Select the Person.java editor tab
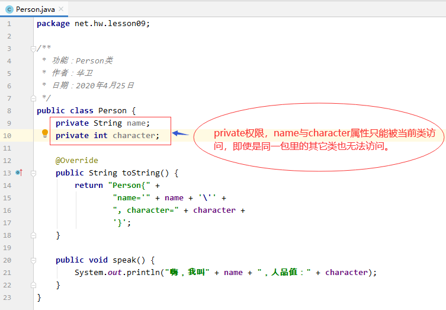This screenshot has height=310, width=446. (34, 9)
